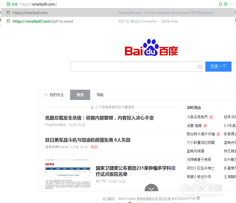
Task: Switch to the 我的关注 tab
Action: [x=54, y=95]
